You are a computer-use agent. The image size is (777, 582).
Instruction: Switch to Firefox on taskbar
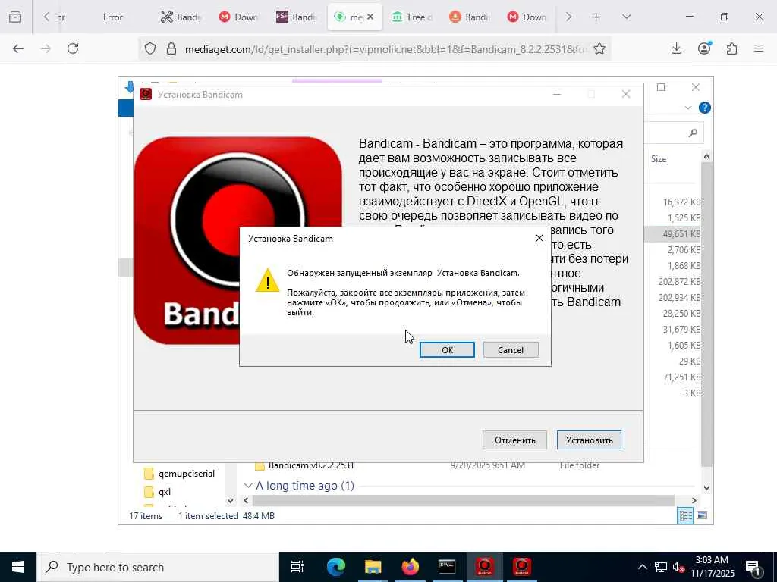click(410, 567)
